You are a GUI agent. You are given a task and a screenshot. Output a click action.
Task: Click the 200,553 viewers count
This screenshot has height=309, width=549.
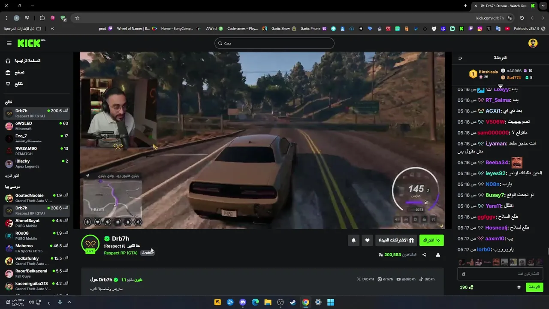(398, 254)
